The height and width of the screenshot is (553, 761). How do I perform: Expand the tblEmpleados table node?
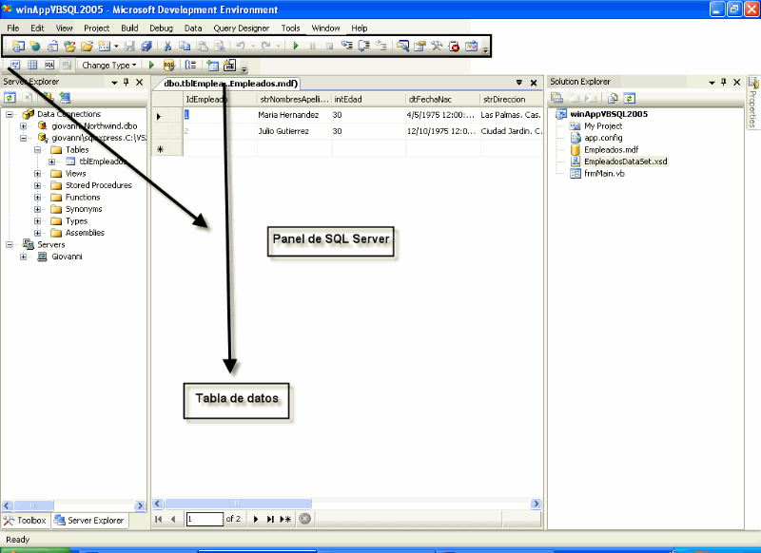tap(52, 162)
